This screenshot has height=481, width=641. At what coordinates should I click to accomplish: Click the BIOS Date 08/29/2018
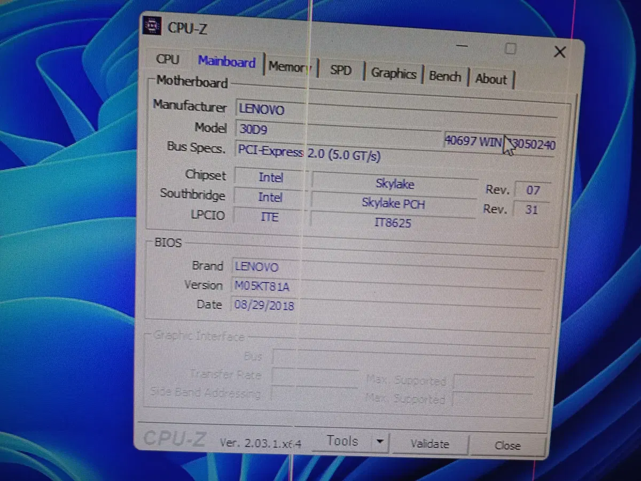(264, 306)
